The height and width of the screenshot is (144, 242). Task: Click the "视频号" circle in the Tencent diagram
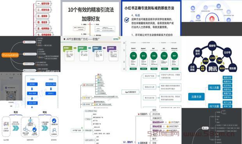coord(212,46)
